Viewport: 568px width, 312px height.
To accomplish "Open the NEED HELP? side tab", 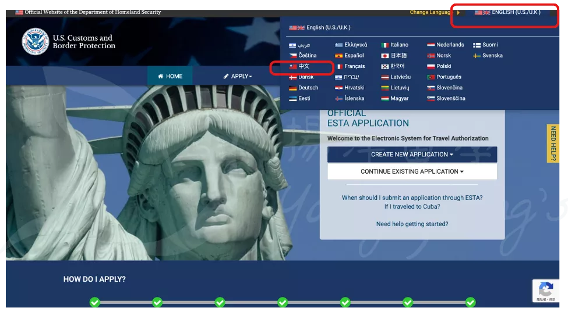I will tap(553, 144).
